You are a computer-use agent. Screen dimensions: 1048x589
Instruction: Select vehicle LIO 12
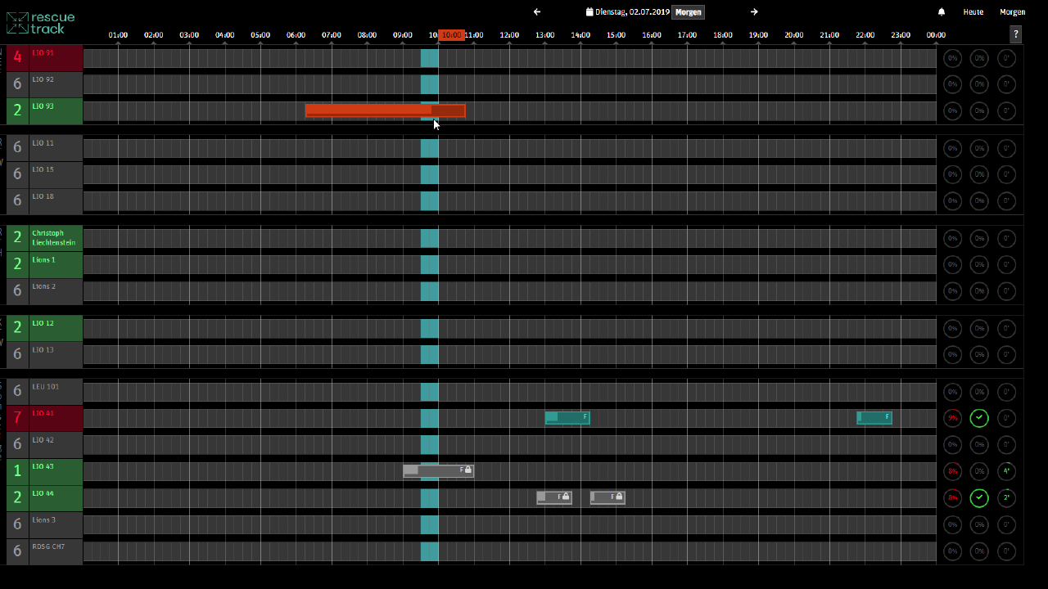(x=56, y=328)
